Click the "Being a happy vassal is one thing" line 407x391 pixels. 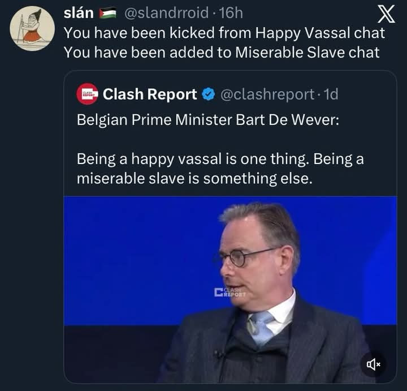(x=220, y=159)
